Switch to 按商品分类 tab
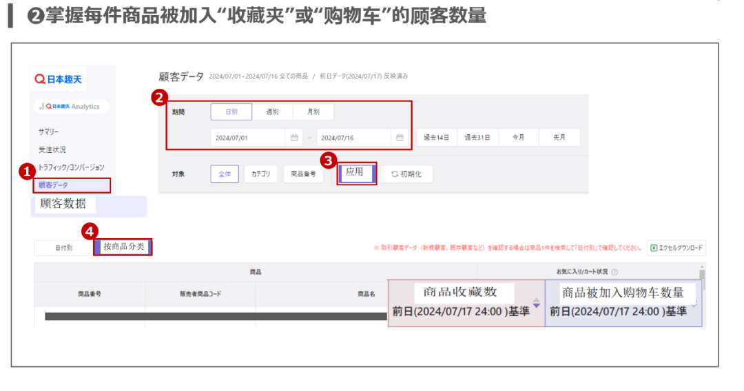The width and height of the screenshot is (744, 391). (x=123, y=247)
